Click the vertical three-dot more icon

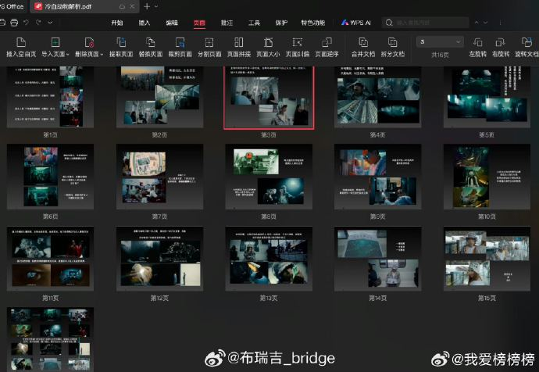pyautogui.click(x=500, y=23)
